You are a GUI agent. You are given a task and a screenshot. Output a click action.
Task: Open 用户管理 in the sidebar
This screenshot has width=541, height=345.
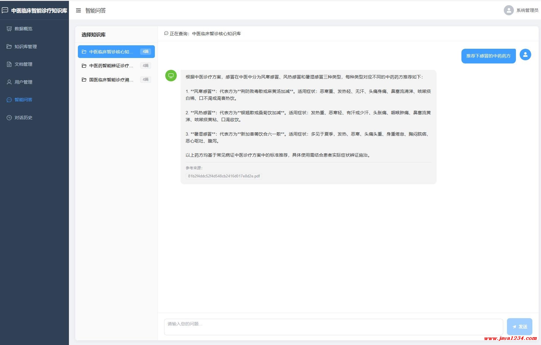[x=23, y=82]
